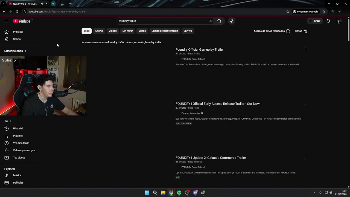
Task: Select the Subidos recientemente filter chip
Action: [165, 31]
